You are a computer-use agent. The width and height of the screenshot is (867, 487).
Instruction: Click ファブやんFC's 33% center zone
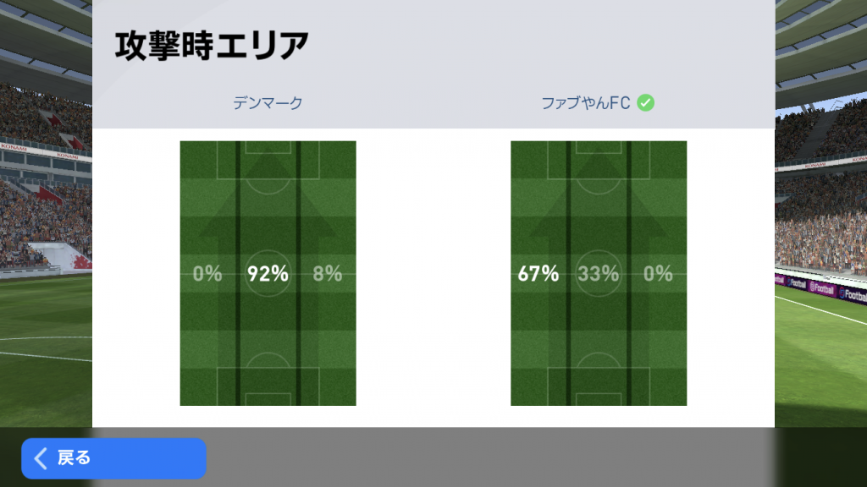(599, 273)
